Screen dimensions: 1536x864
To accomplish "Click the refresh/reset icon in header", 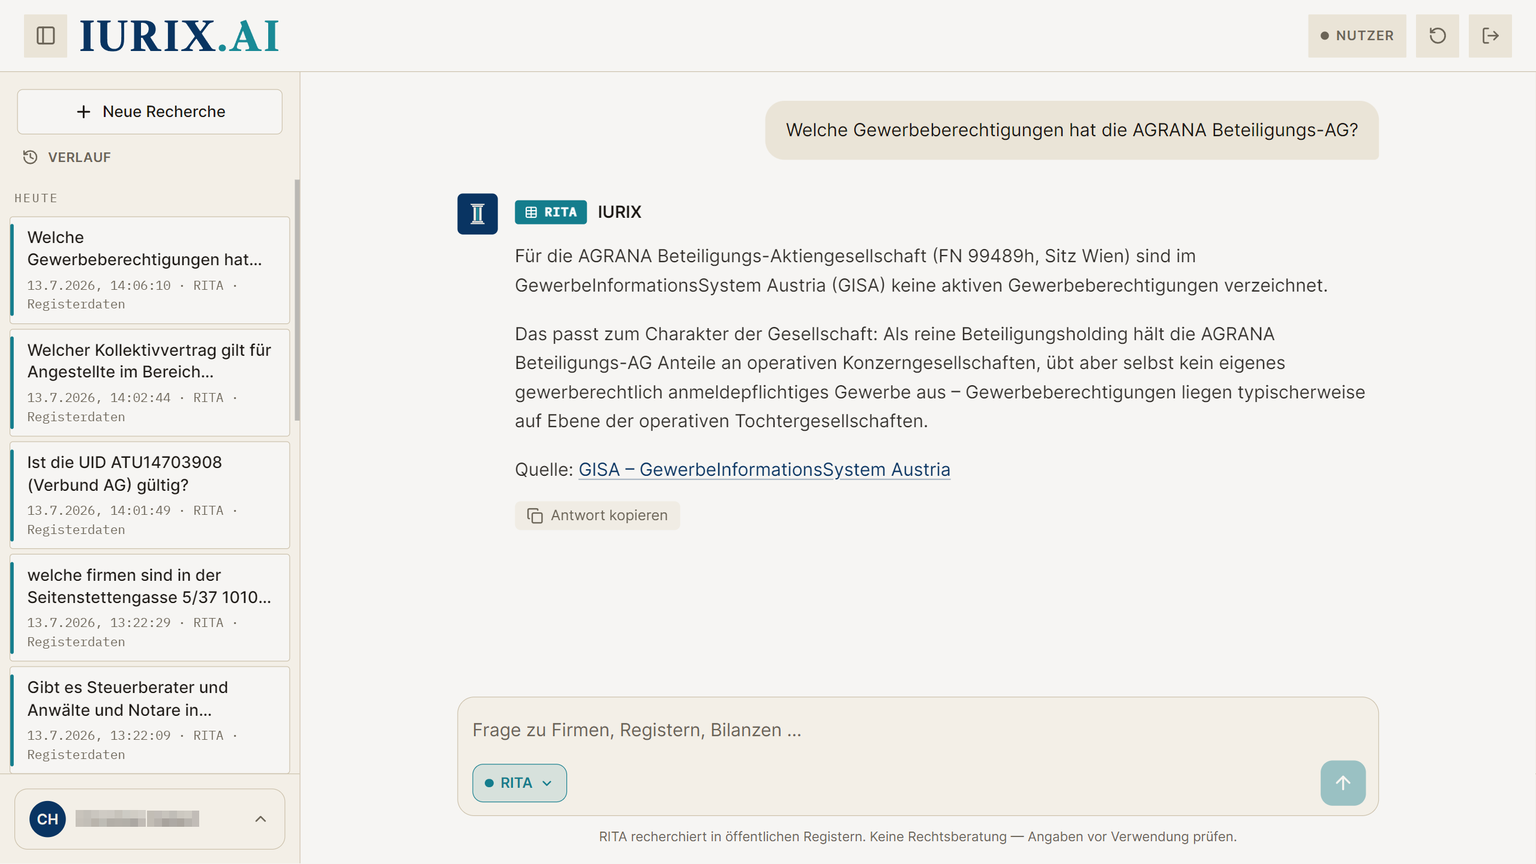I will (1437, 35).
